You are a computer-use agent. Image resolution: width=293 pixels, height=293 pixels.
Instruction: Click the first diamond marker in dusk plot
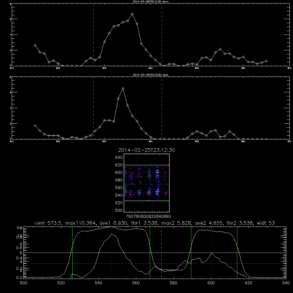(x=35, y=126)
